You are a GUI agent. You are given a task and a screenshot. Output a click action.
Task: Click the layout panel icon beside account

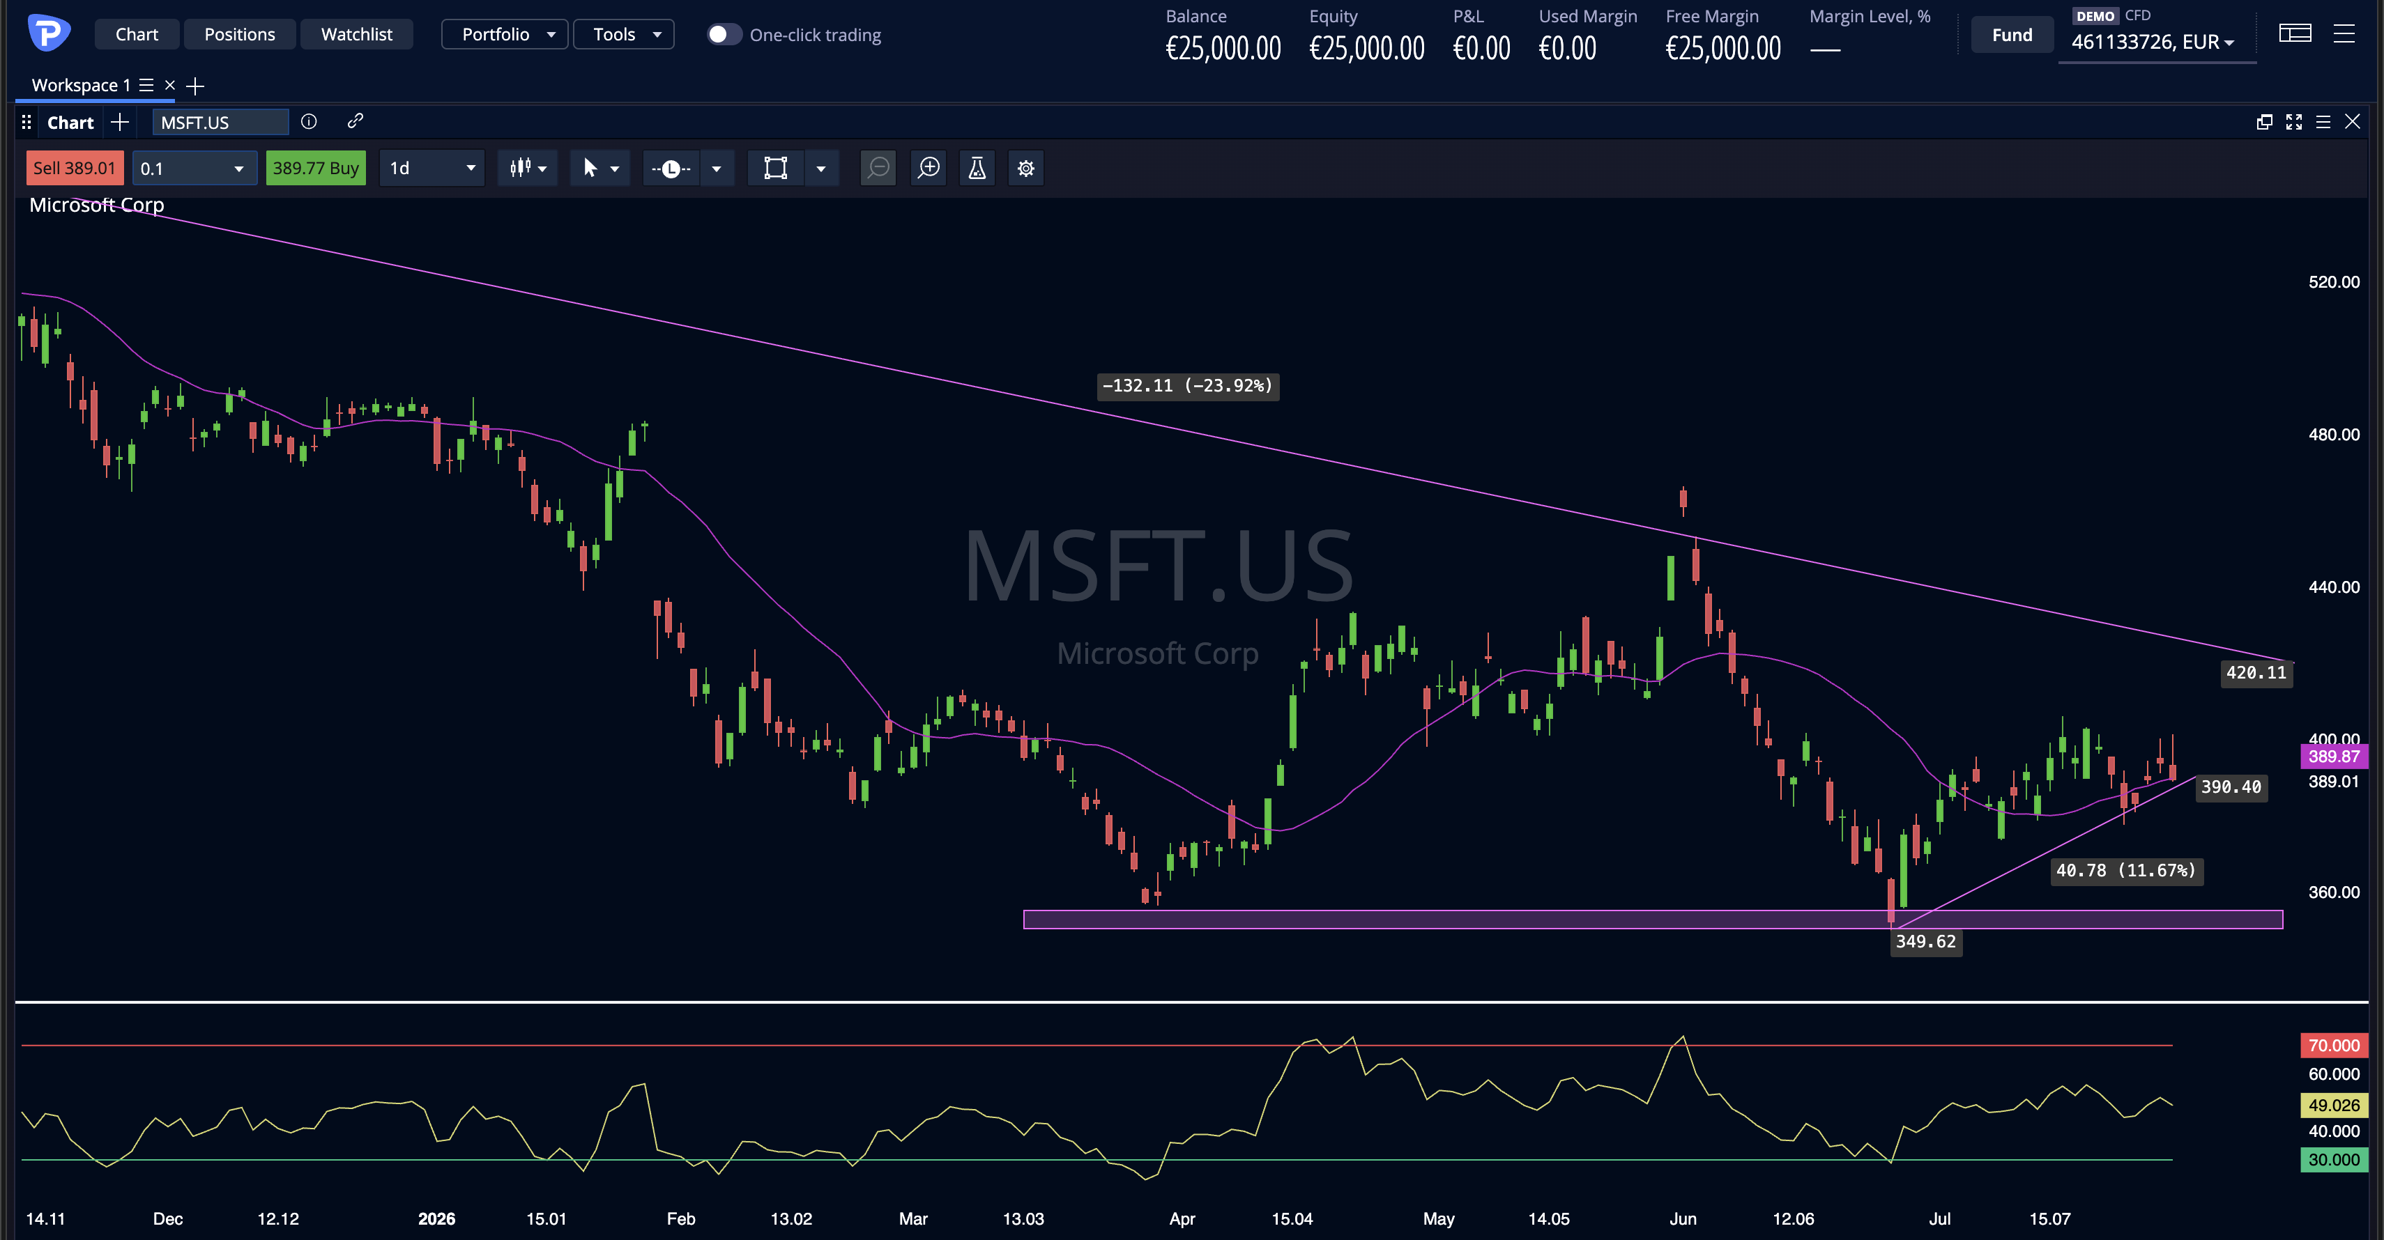coord(2295,34)
